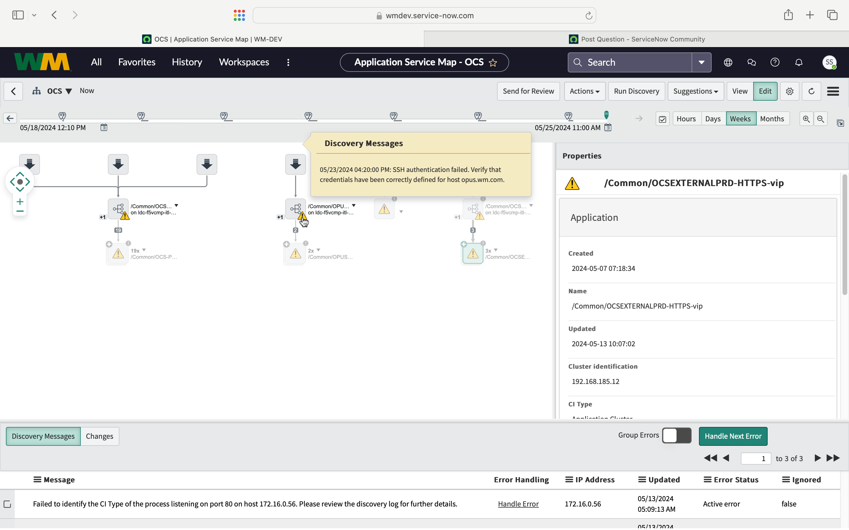Click the WM logo
This screenshot has height=530, width=849.
click(x=42, y=62)
